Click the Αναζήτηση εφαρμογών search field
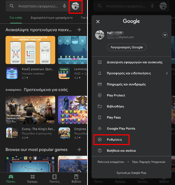 click(x=38, y=6)
